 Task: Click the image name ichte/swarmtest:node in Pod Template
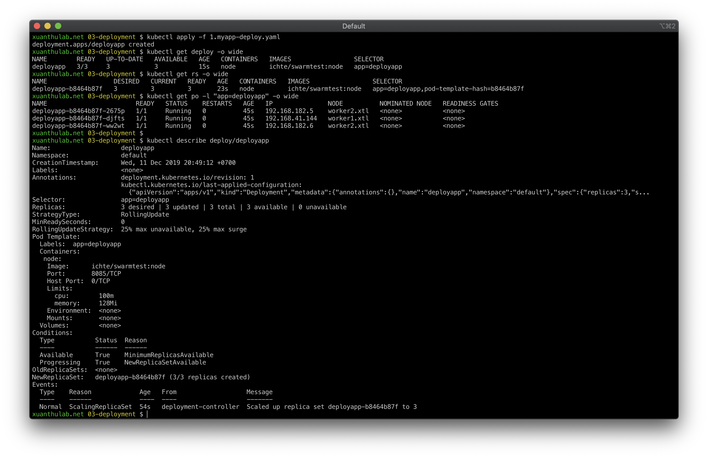point(128,266)
